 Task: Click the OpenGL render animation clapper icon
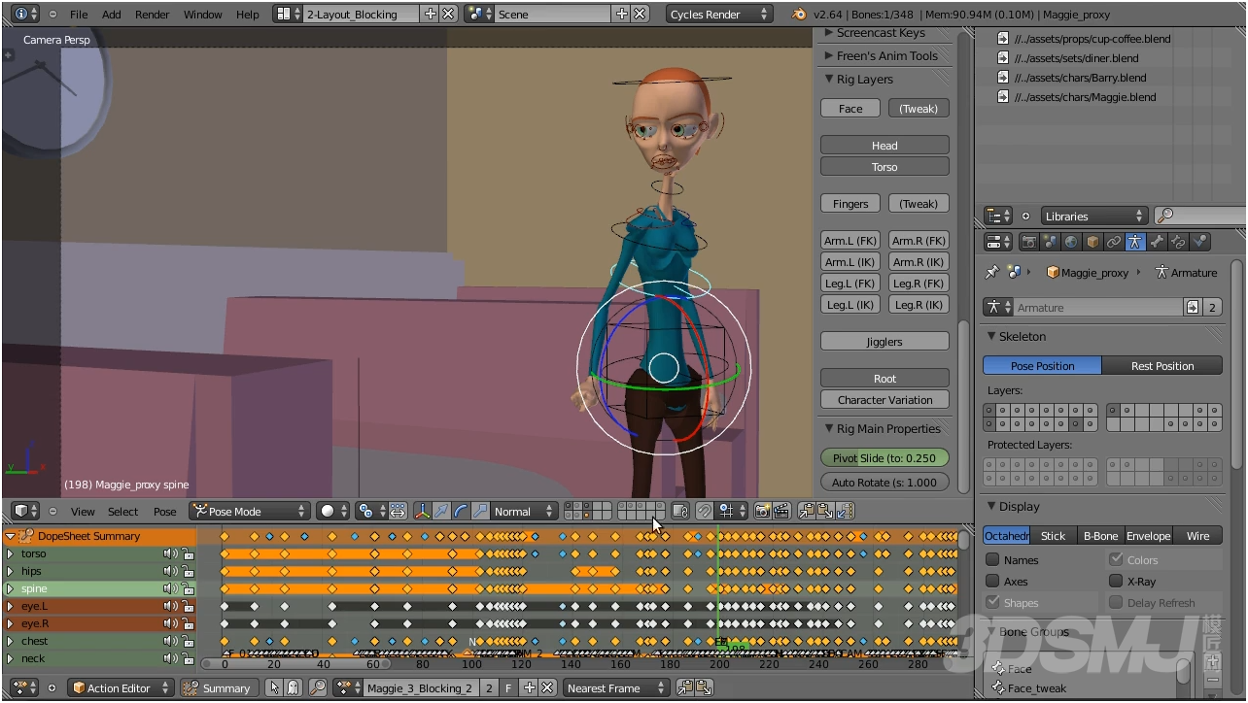point(780,511)
